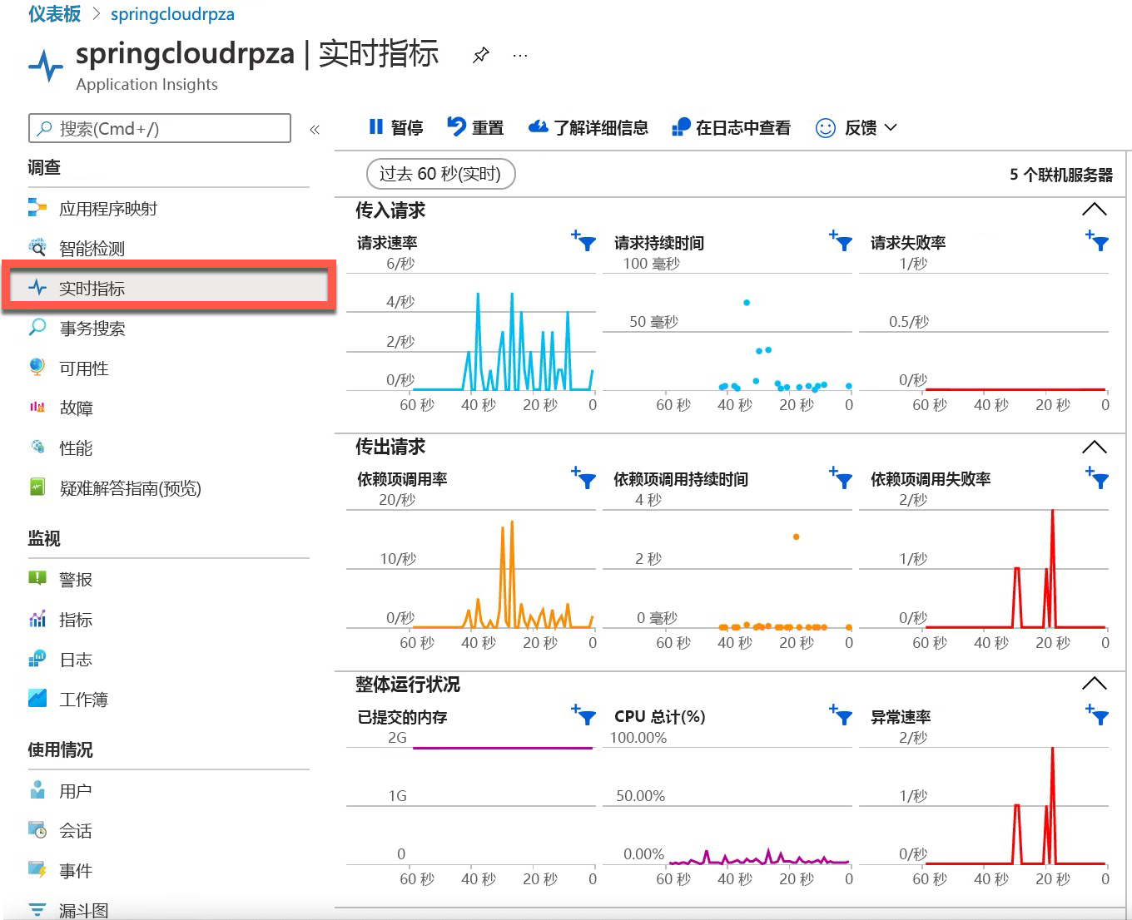Click the 日志 logs icon

[37, 659]
